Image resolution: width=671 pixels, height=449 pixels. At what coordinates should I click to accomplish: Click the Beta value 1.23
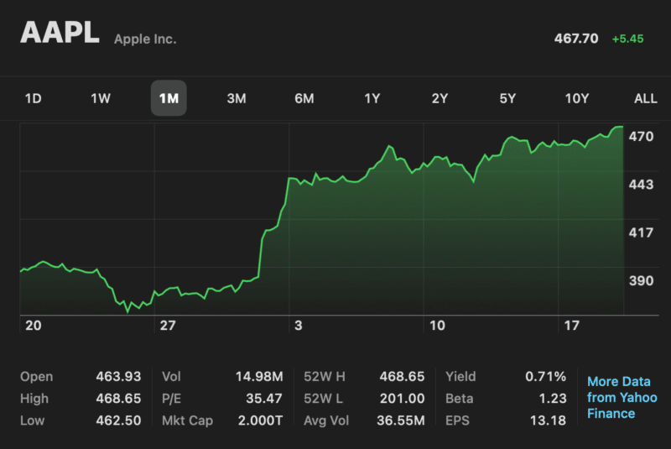pos(553,399)
